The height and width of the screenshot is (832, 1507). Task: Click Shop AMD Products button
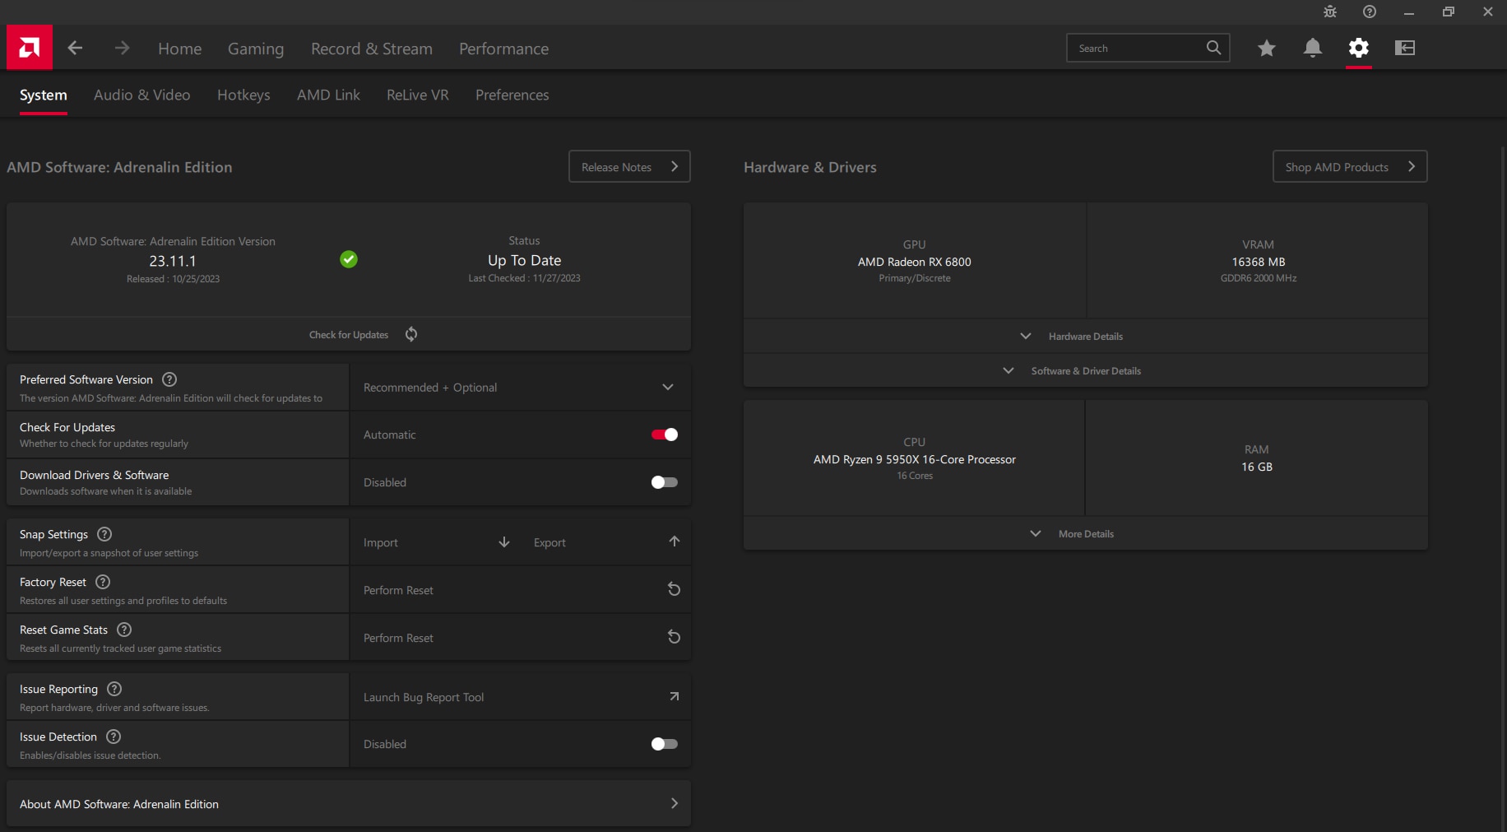tap(1350, 166)
